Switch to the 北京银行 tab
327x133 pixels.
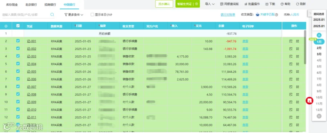(31, 4)
